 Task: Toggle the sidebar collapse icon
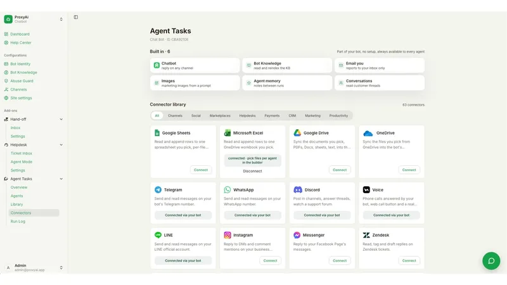75,17
